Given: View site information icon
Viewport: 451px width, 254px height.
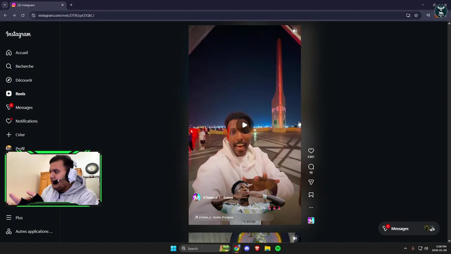Looking at the screenshot, I should tap(33, 16).
